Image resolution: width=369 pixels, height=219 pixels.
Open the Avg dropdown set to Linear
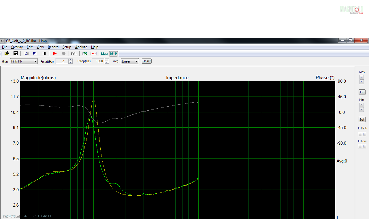(130, 61)
